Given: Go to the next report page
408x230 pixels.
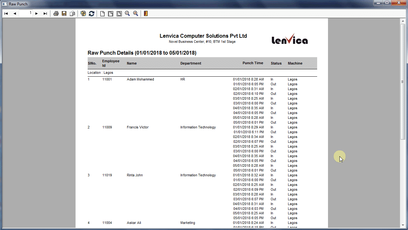Looking at the screenshot, I should (37, 14).
